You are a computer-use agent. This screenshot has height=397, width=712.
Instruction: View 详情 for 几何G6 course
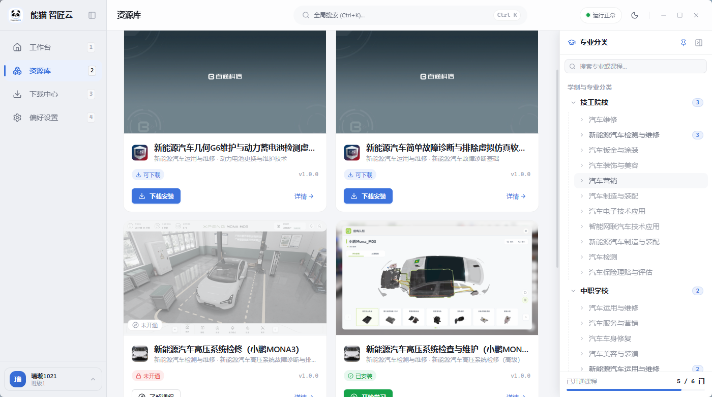pos(304,196)
